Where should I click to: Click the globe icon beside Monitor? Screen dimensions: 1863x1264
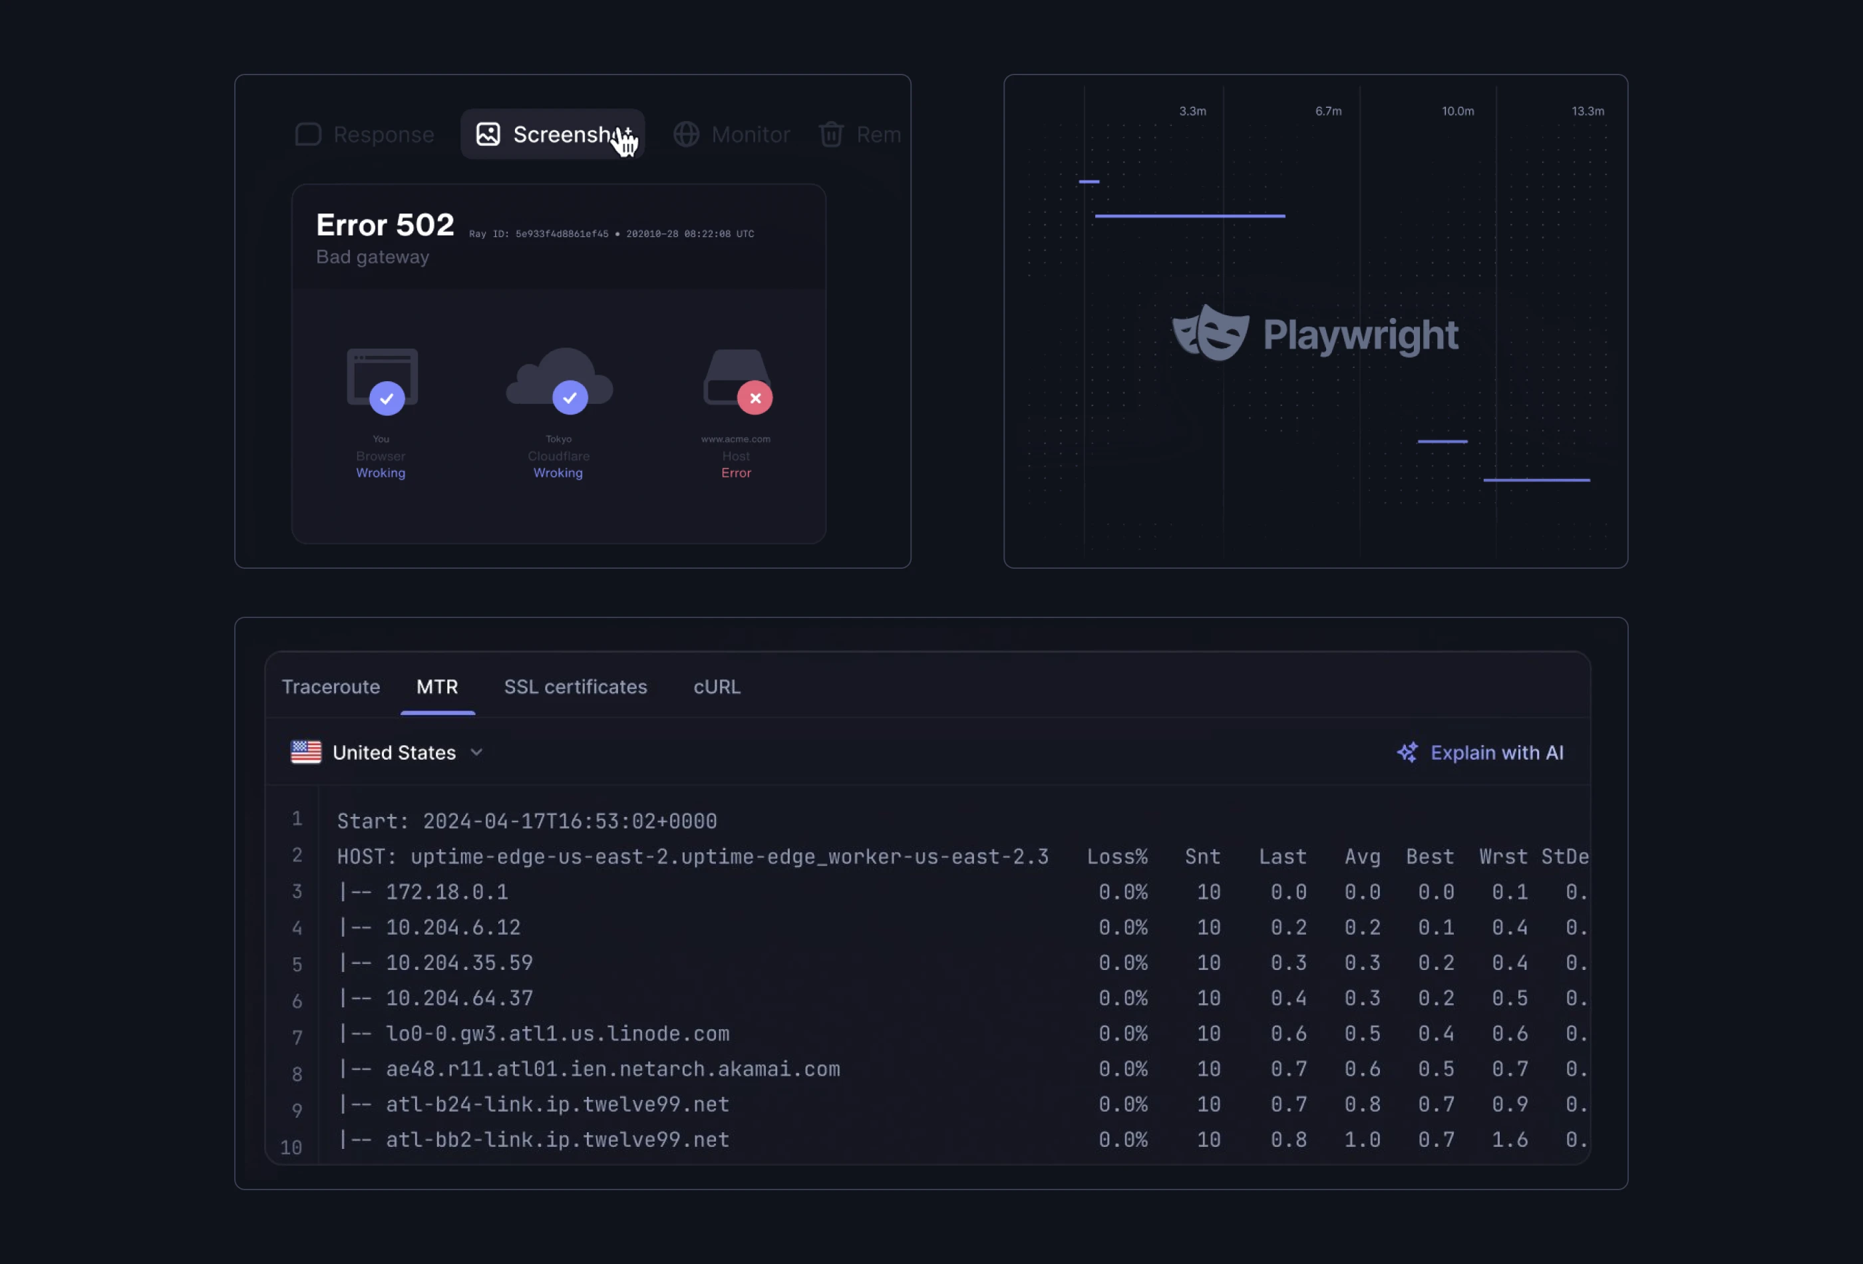point(686,134)
